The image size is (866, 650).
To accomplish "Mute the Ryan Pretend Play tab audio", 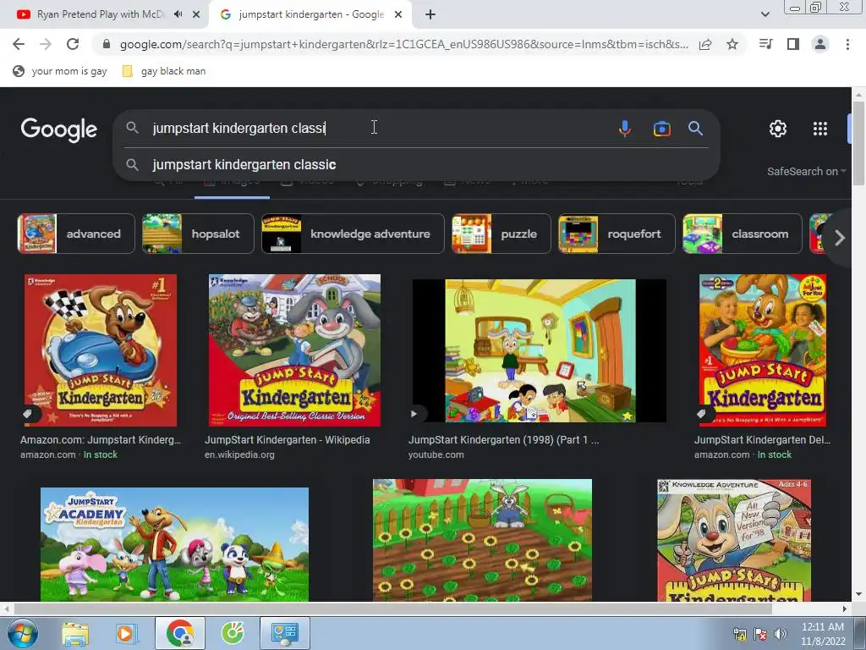I will 178,14.
